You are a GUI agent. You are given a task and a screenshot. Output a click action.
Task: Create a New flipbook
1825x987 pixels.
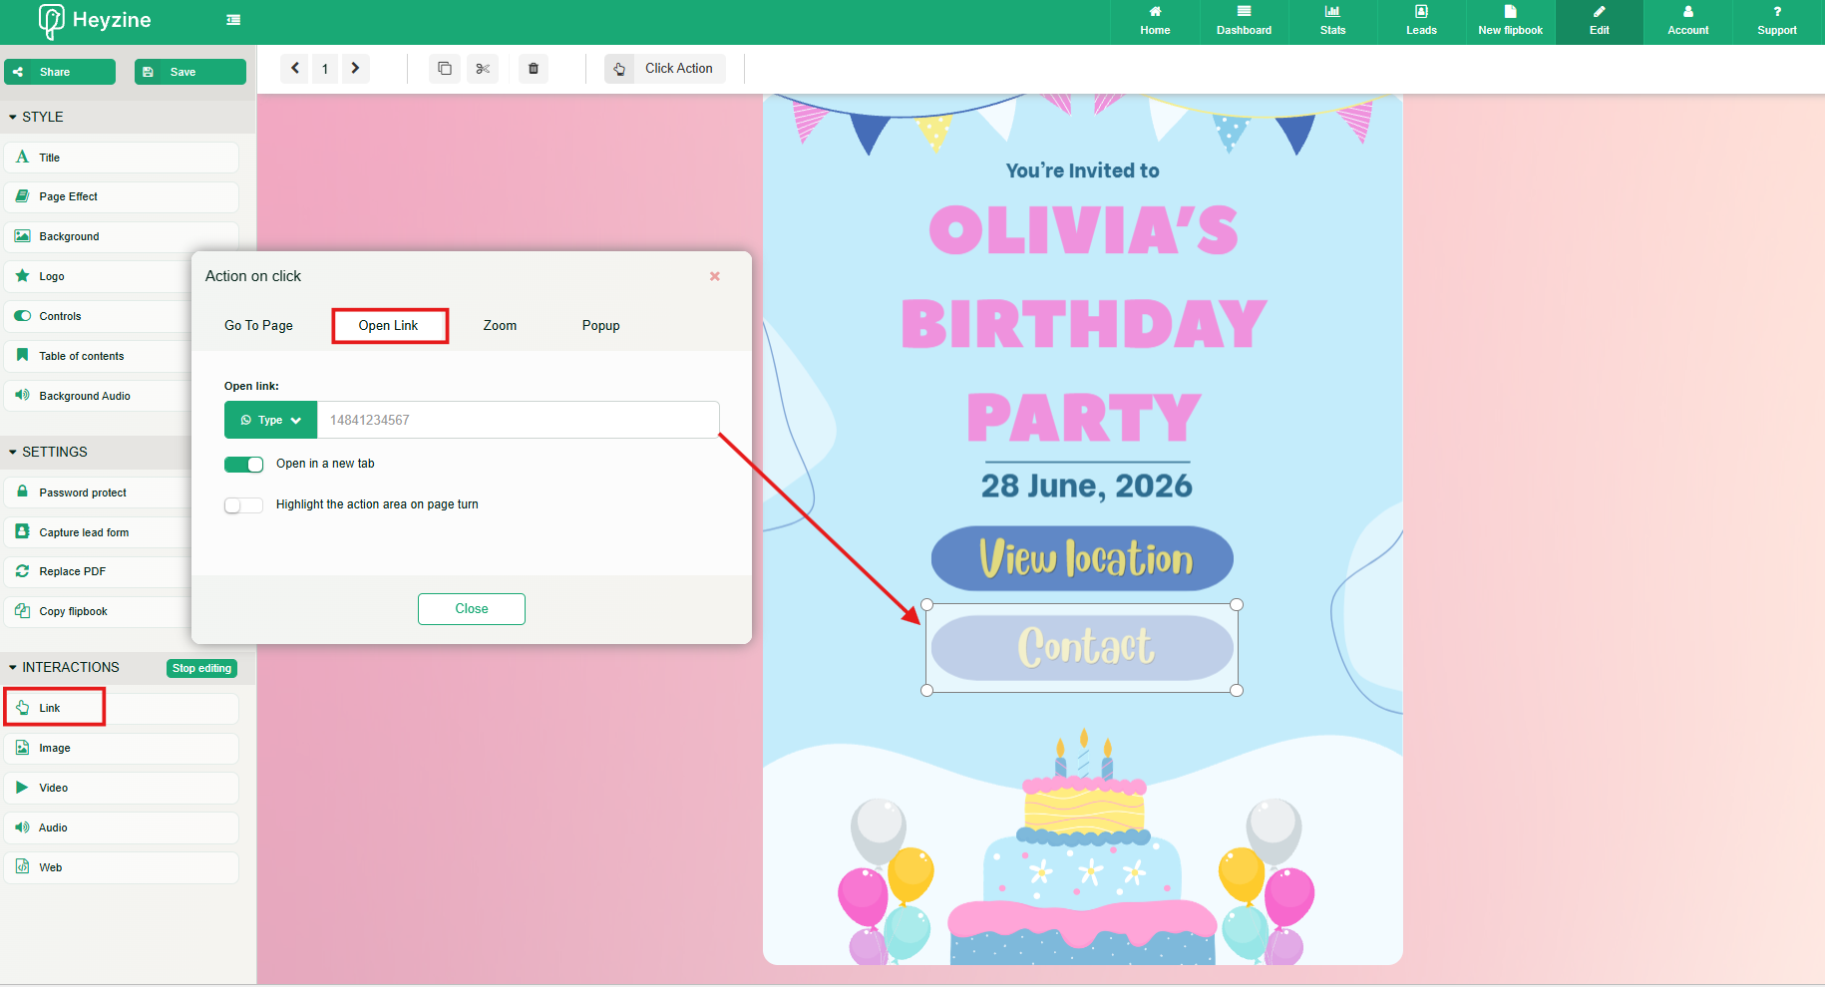1510,22
